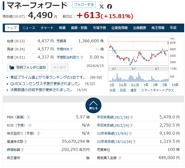Share via the Facebook icon
Viewport: 185px width, 168px height.
click(x=110, y=7)
